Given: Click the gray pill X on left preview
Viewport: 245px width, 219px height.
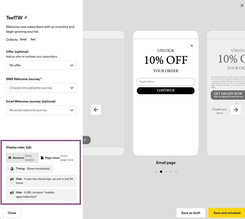Looking at the screenshot, I should click(x=85, y=140).
